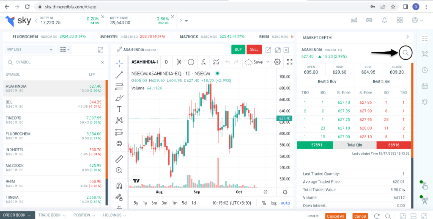Activate the zoom in tool
433x219 pixels.
tap(119, 170)
